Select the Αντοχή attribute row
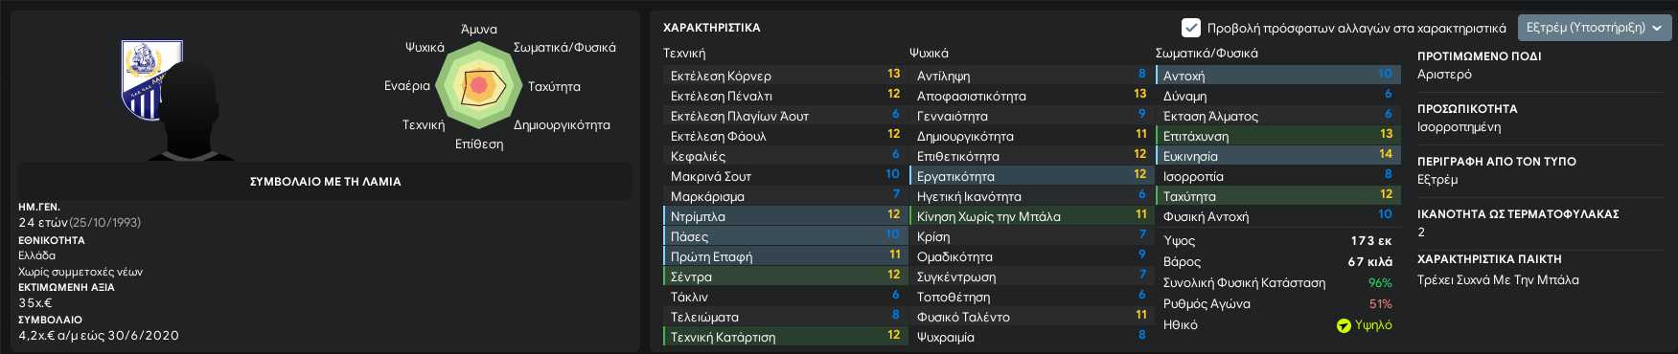 point(1276,76)
